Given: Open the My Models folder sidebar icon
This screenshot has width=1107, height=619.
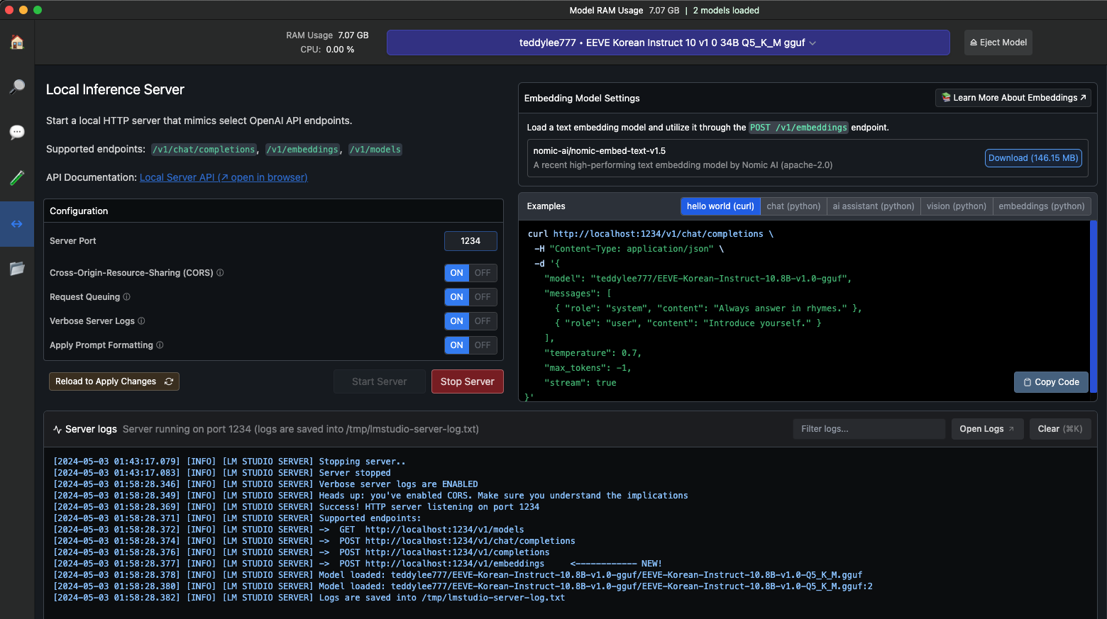Looking at the screenshot, I should pyautogui.click(x=17, y=269).
